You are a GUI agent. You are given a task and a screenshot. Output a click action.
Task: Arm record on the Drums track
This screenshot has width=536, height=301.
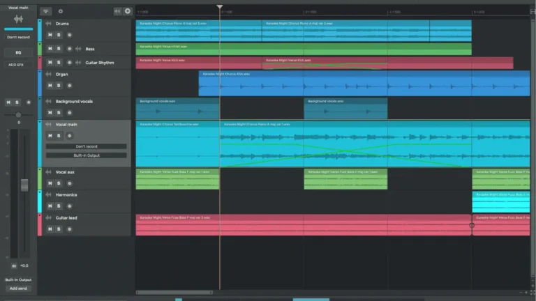[69, 35]
